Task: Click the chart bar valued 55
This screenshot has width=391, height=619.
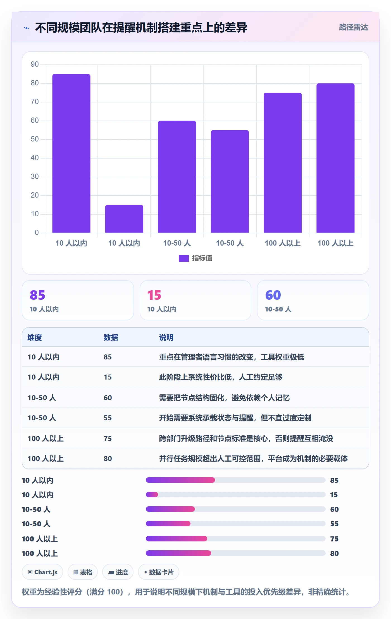Action: [x=230, y=181]
